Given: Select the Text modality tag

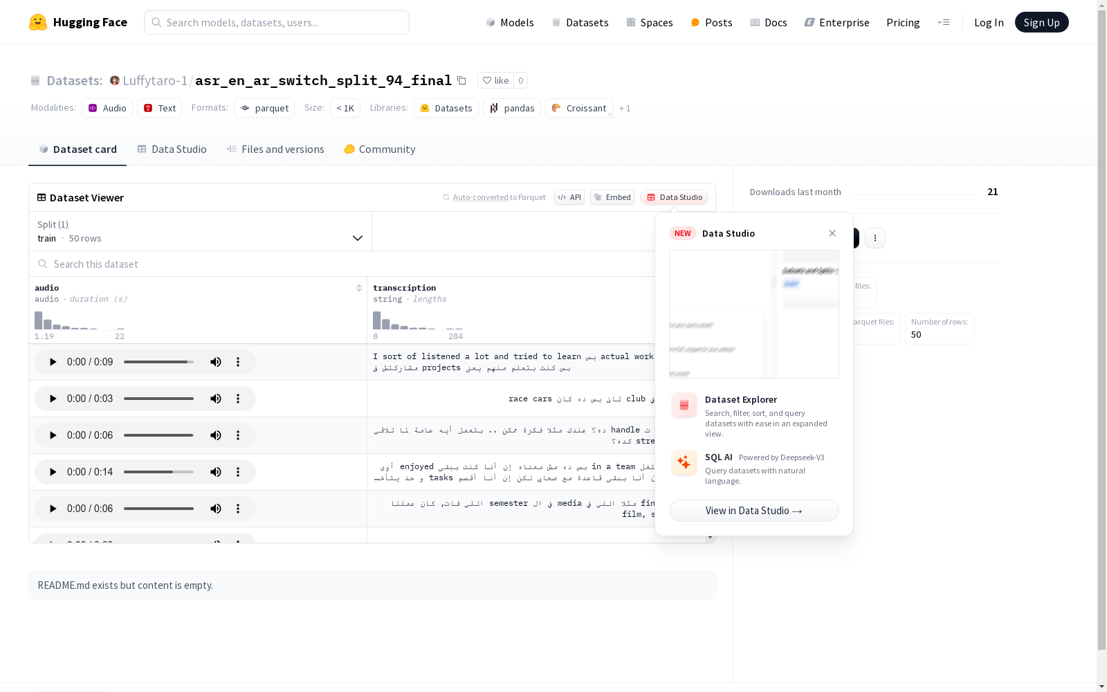Looking at the screenshot, I should click(x=159, y=108).
